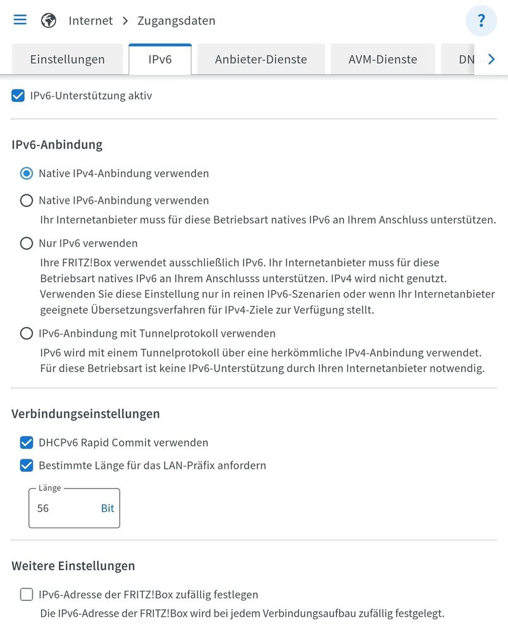508x632 pixels.
Task: Uncheck DHCPv6 Rapid Commit verwenden
Action: click(27, 443)
